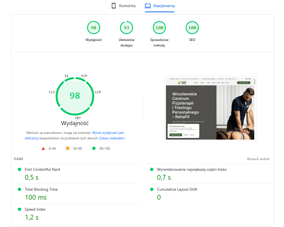
Task: Click the CLS segment label on gauge
Action: 52,92
